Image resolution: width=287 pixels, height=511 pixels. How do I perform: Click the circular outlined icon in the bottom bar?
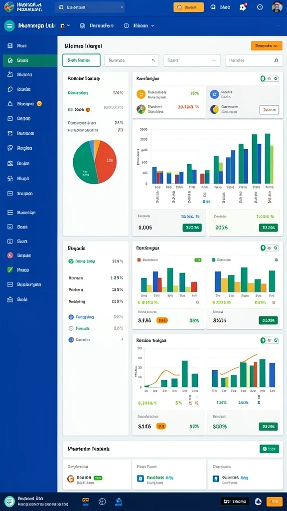click(x=102, y=501)
